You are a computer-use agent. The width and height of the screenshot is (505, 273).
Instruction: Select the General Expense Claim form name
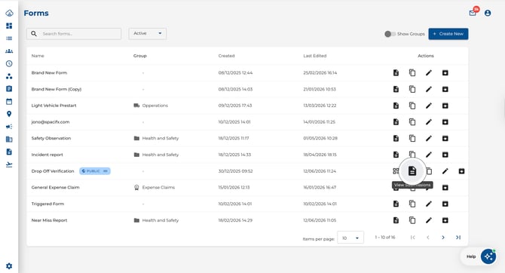click(55, 187)
